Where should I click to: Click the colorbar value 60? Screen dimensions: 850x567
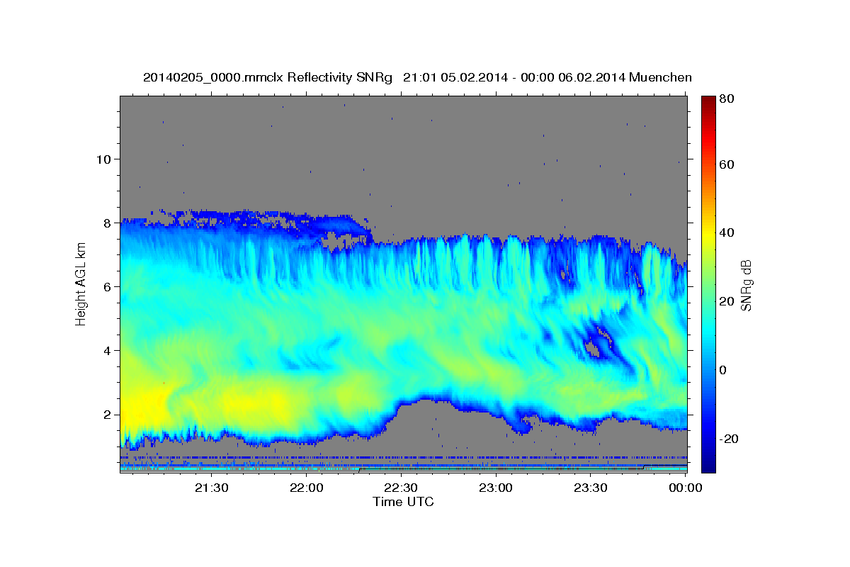(726, 164)
